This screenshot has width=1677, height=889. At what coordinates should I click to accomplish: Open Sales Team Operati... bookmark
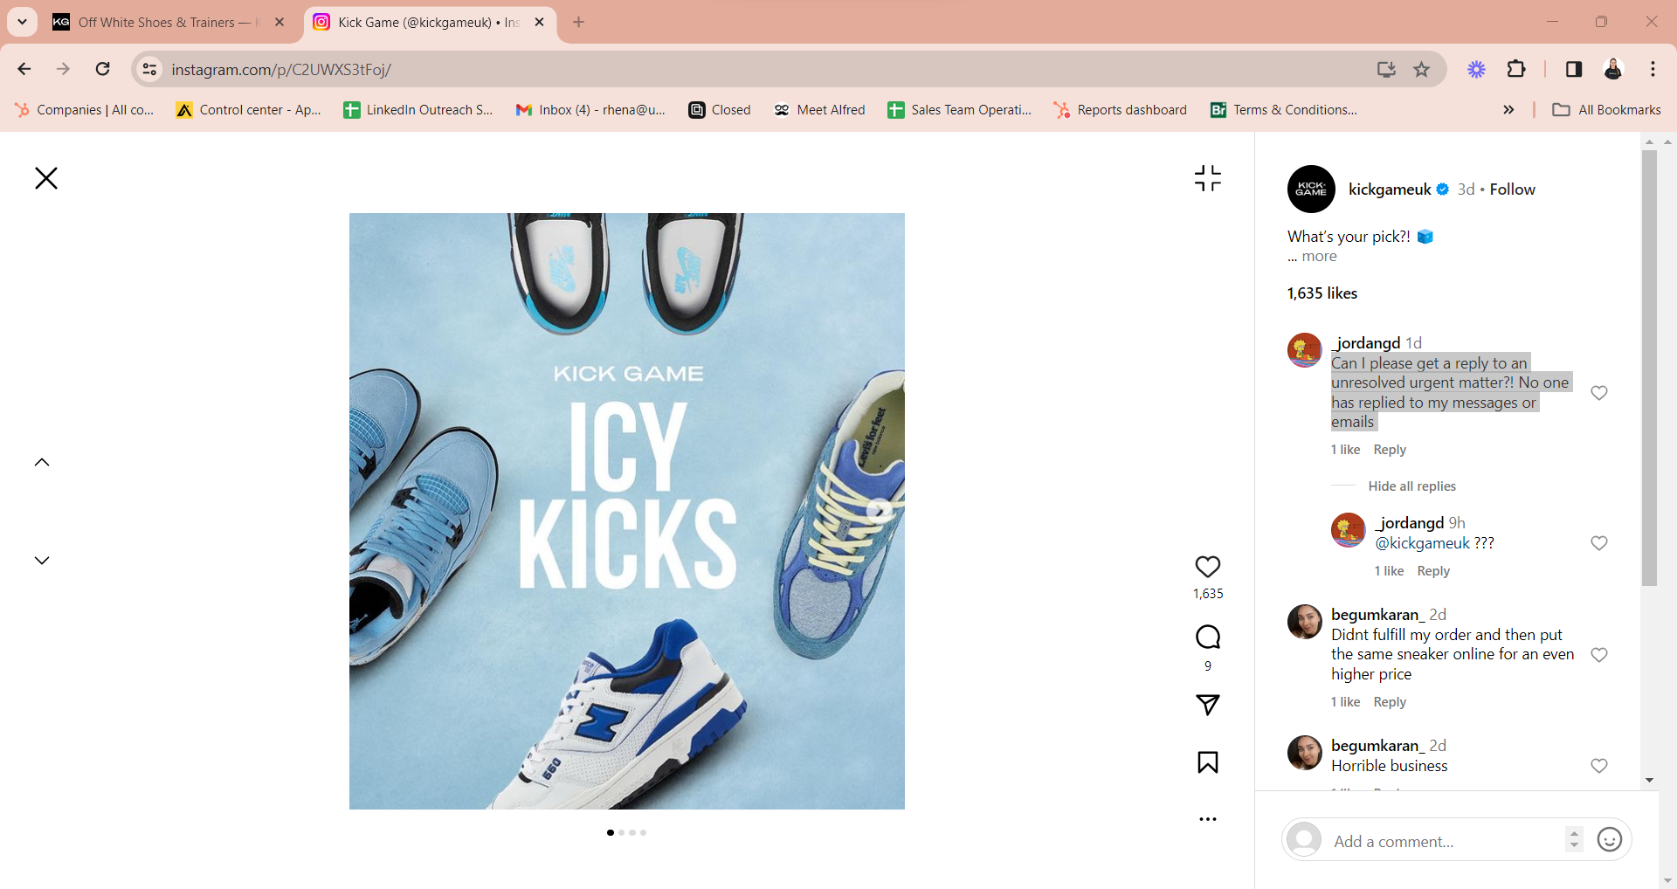[960, 110]
